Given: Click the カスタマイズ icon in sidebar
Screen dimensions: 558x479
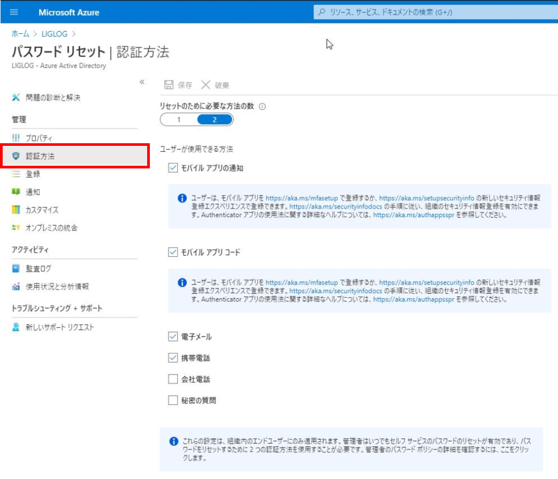Looking at the screenshot, I should point(16,210).
